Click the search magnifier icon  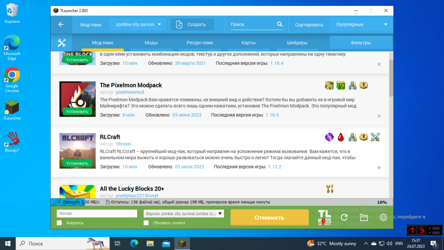pos(279,24)
